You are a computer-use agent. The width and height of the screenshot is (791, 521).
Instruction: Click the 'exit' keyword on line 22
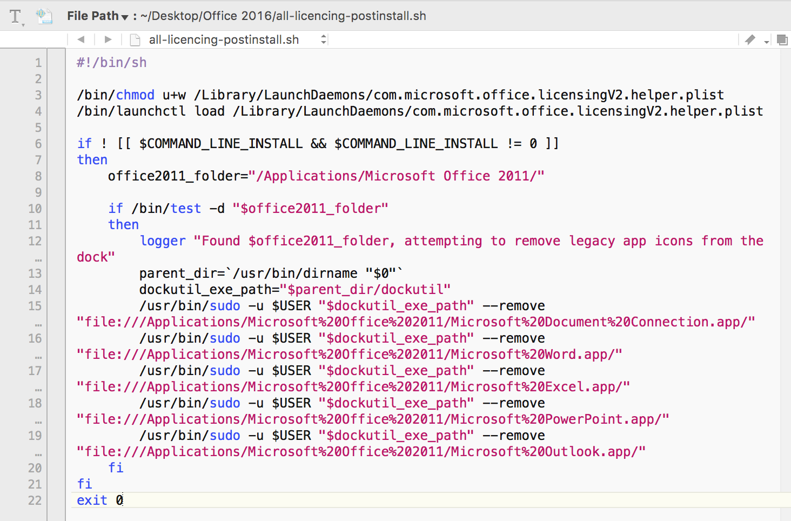[92, 500]
